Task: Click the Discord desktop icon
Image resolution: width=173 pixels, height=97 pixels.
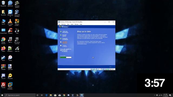Action: tap(4, 76)
